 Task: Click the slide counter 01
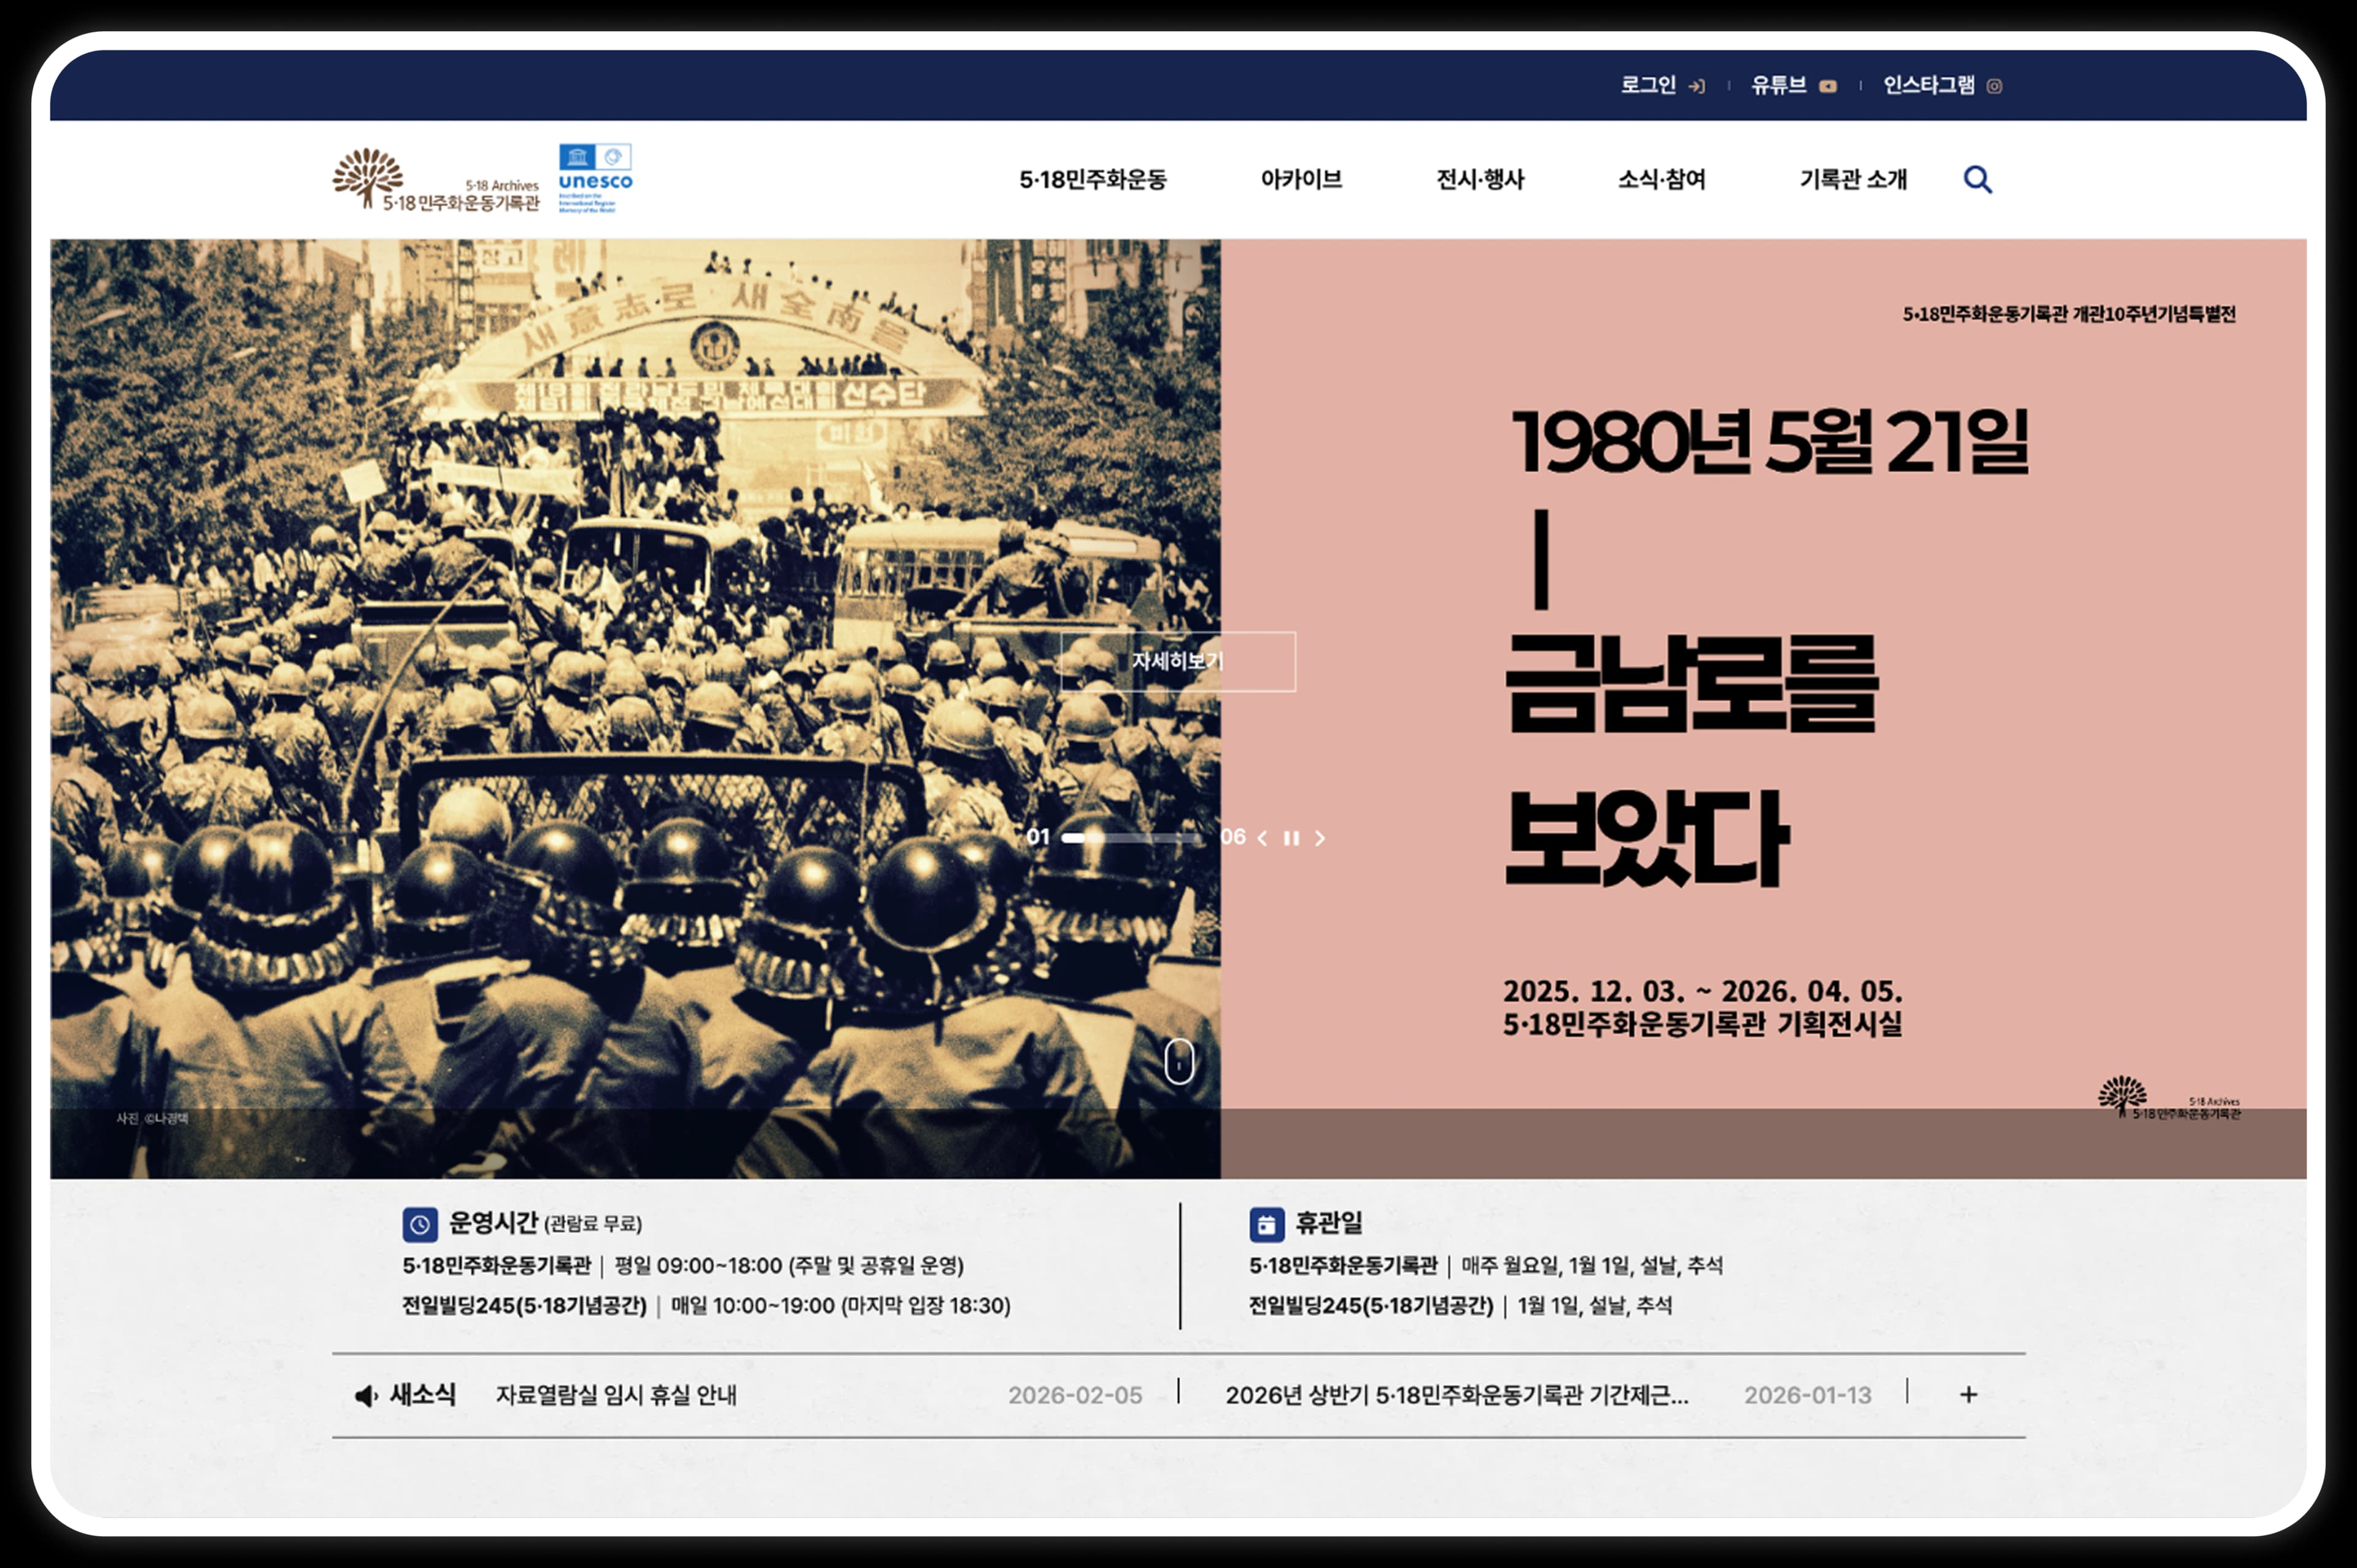(x=1038, y=837)
